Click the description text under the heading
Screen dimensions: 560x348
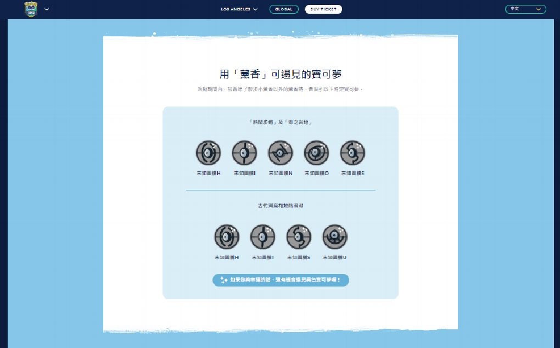click(281, 89)
